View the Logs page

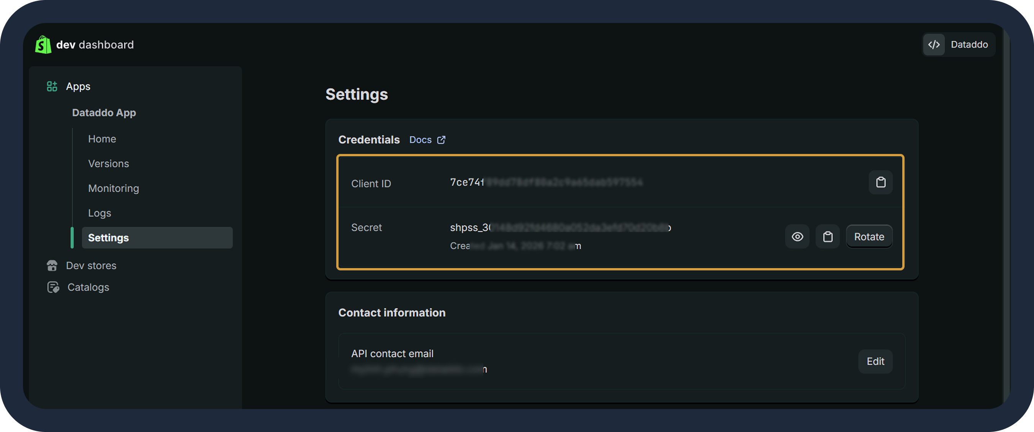[x=99, y=213]
